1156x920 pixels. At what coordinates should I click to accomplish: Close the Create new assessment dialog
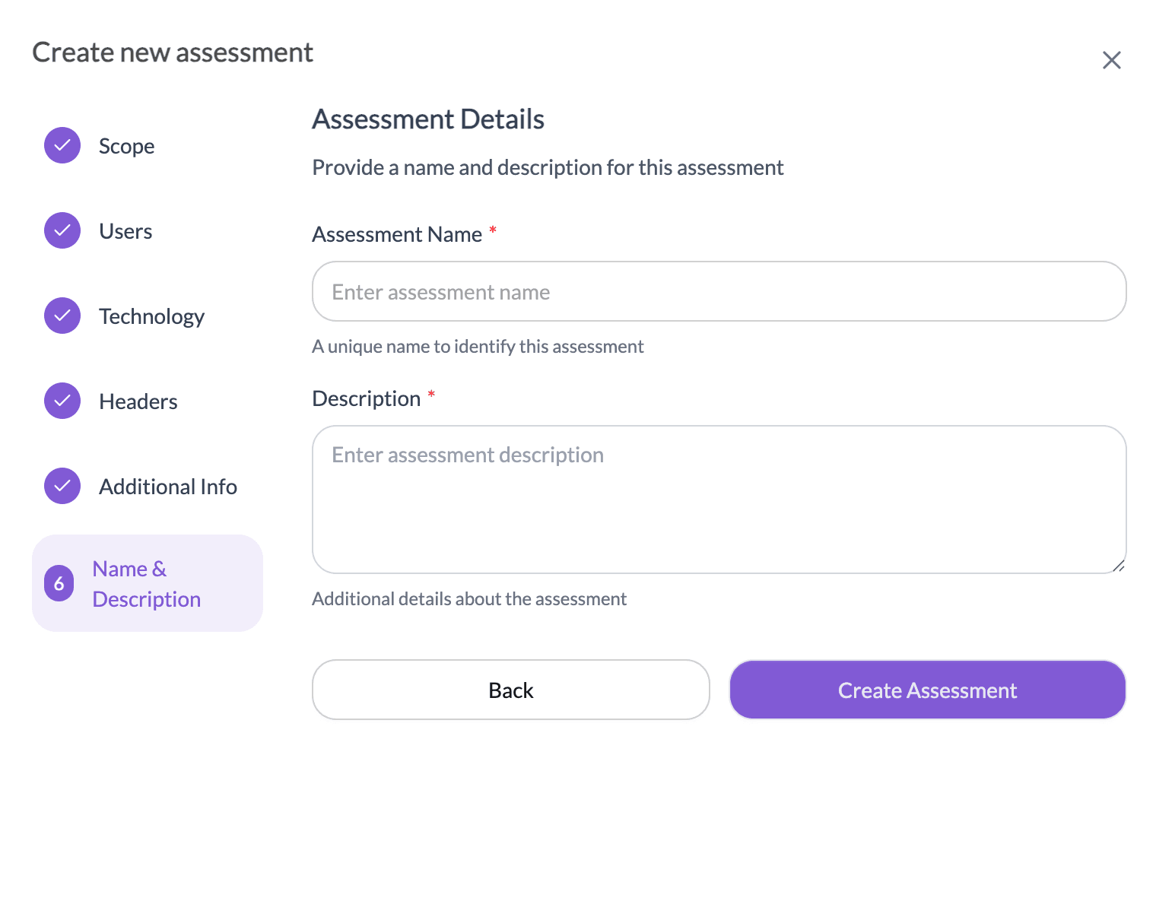tap(1111, 60)
